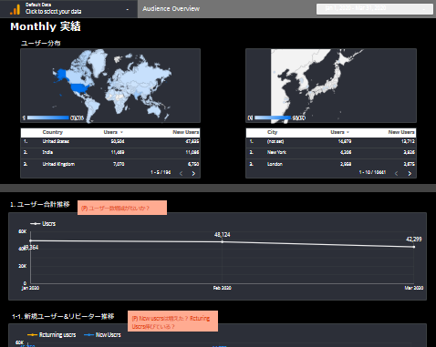The width and height of the screenshot is (436, 347).
Task: Toggle the New Users legend item
Action: click(x=102, y=335)
